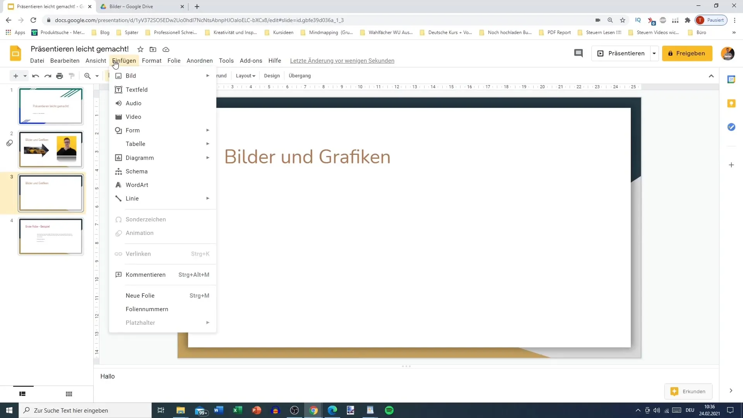743x418 pixels.
Task: Choose Audio from Einfügen menu
Action: pos(163,103)
